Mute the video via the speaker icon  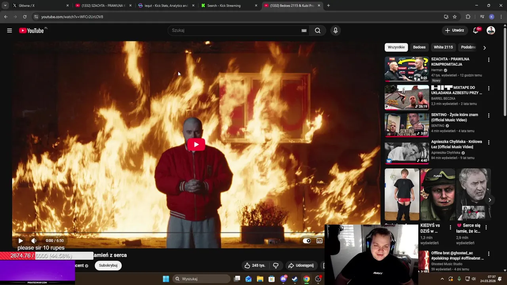pos(34,241)
